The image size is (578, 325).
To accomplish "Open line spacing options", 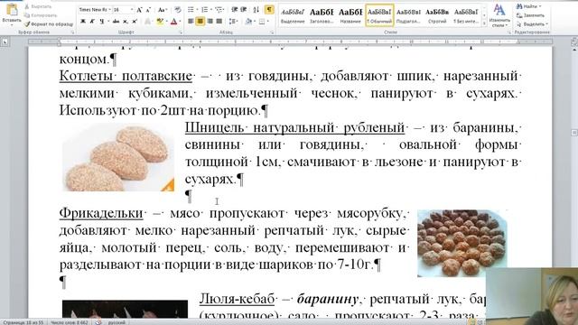I will pyautogui.click(x=233, y=22).
